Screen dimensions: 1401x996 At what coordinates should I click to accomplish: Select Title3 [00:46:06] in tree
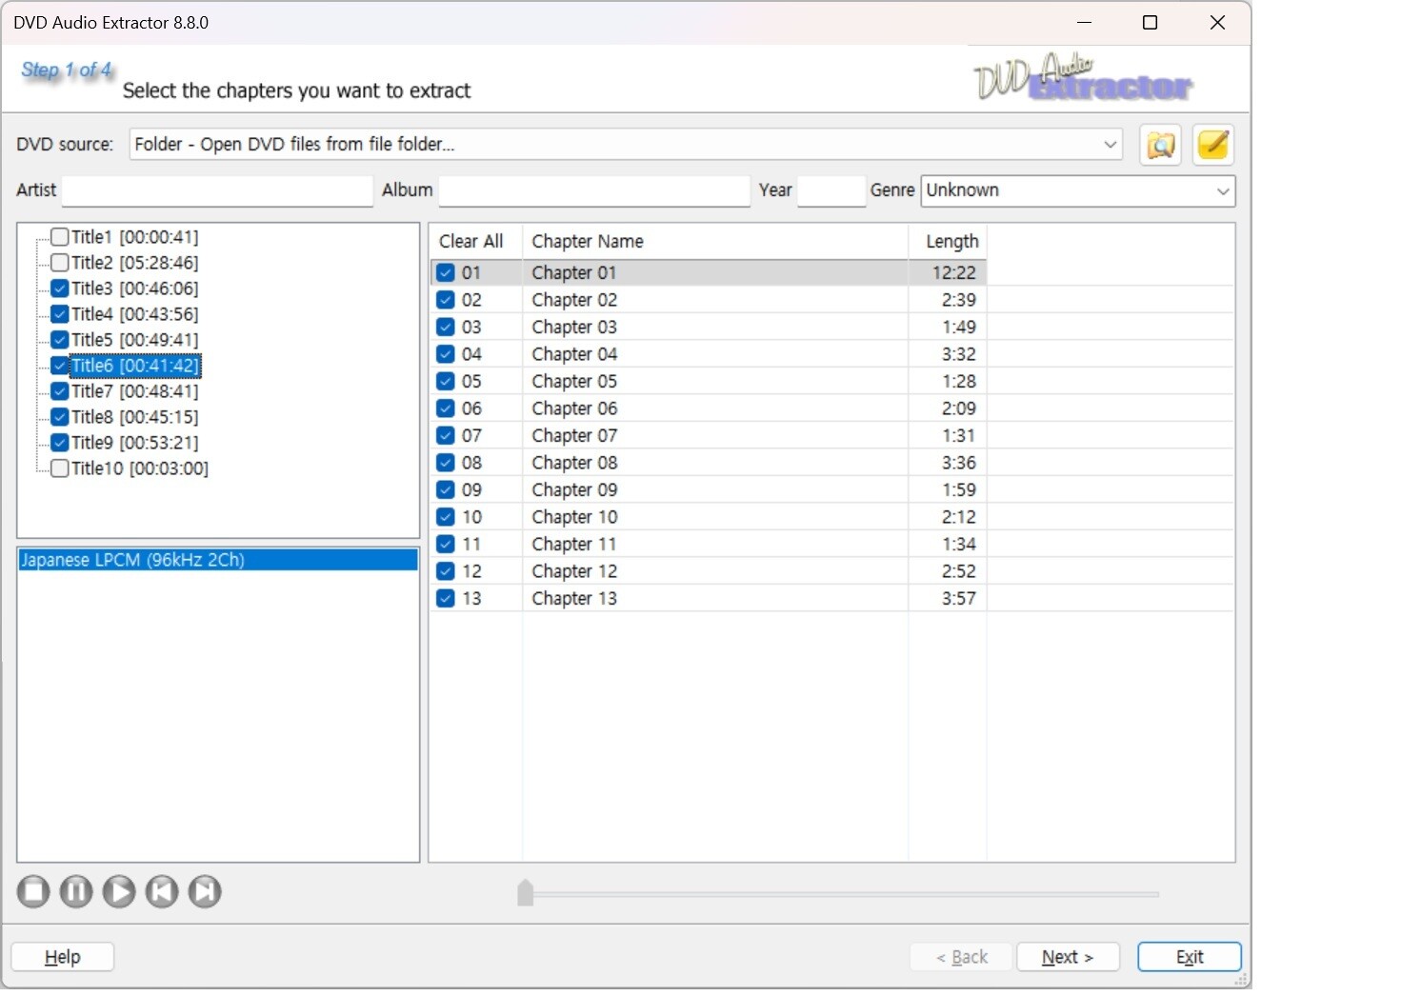click(x=135, y=289)
